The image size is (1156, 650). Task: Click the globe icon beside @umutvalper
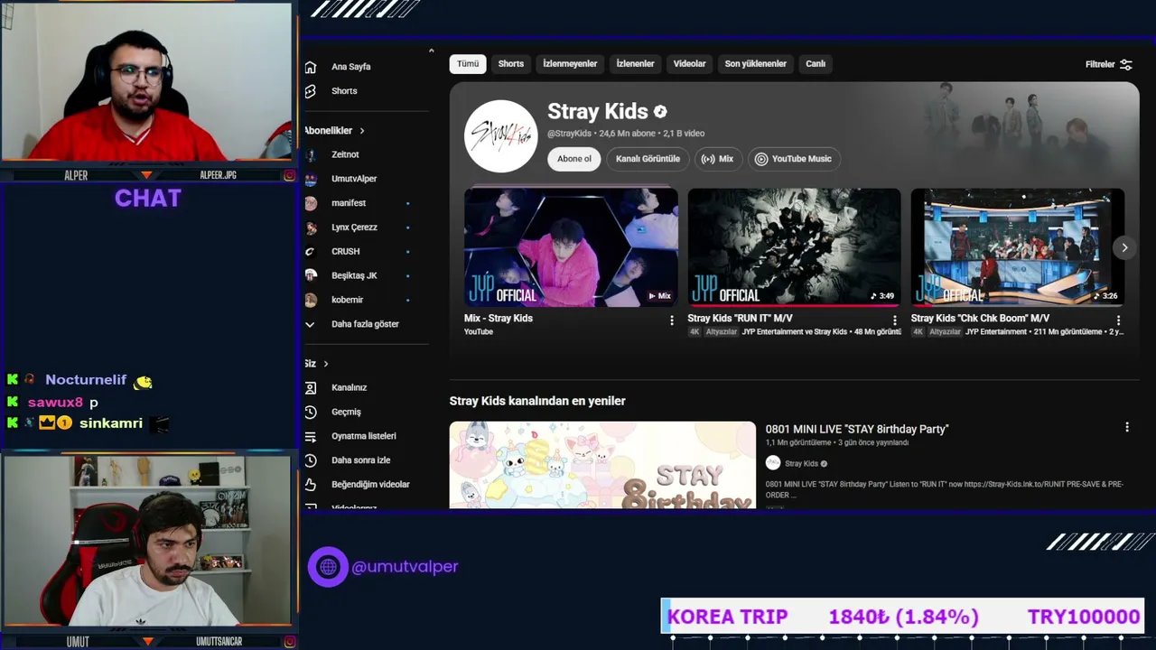(328, 567)
